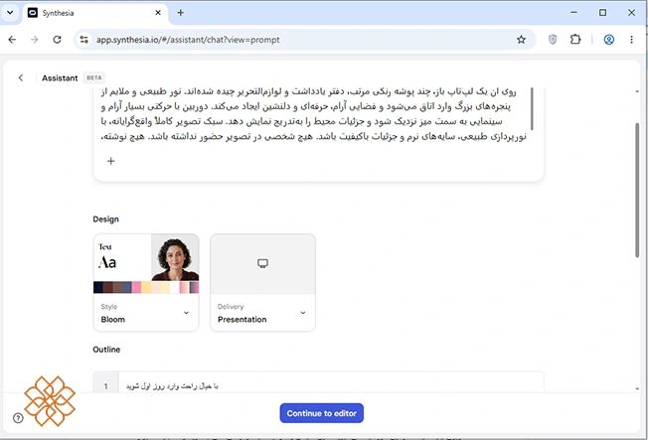648x440 pixels.
Task: Click the Assistant header title
Action: coord(60,78)
